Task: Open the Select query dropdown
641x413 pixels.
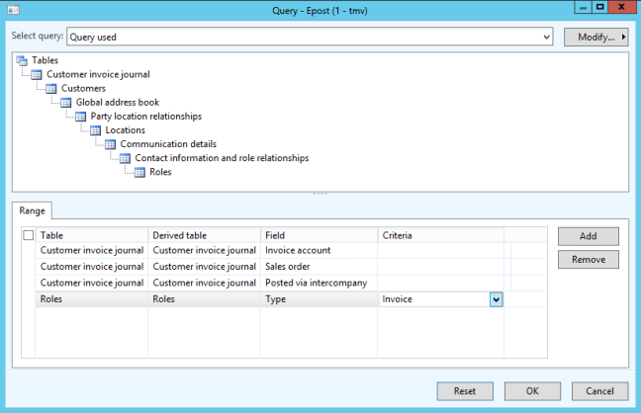Action: 547,37
